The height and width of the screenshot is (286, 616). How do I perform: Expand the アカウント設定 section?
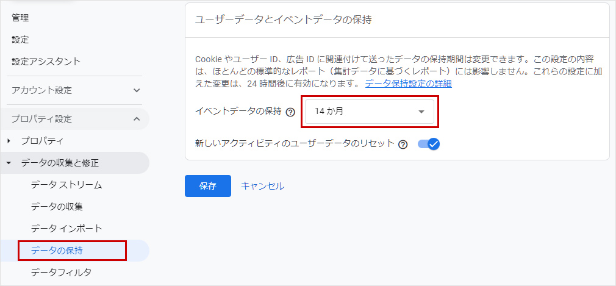137,90
